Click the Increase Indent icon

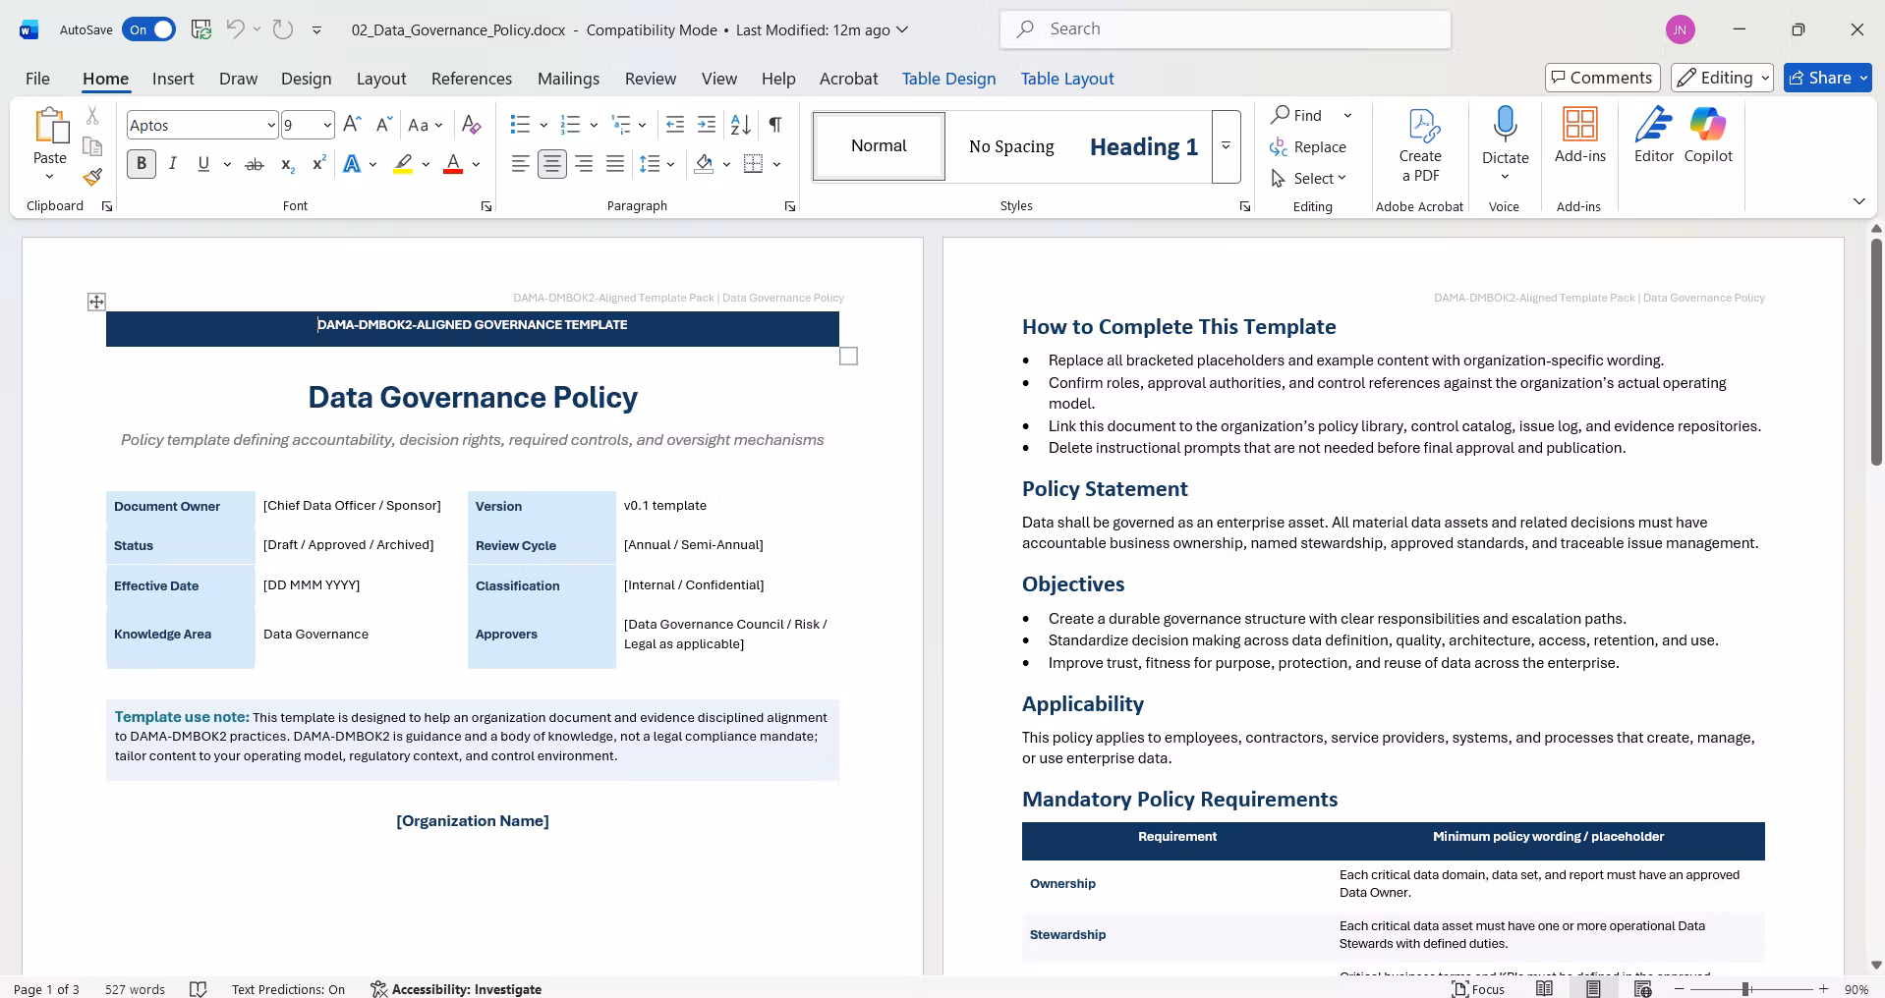click(x=707, y=125)
